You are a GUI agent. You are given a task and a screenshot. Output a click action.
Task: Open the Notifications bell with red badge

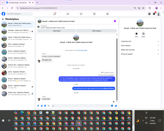(154, 14)
